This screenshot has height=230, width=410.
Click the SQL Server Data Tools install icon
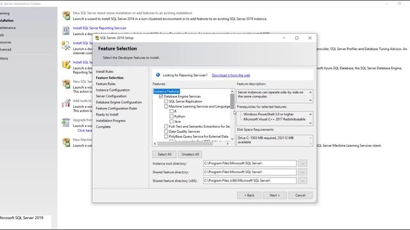pyautogui.click(x=66, y=65)
